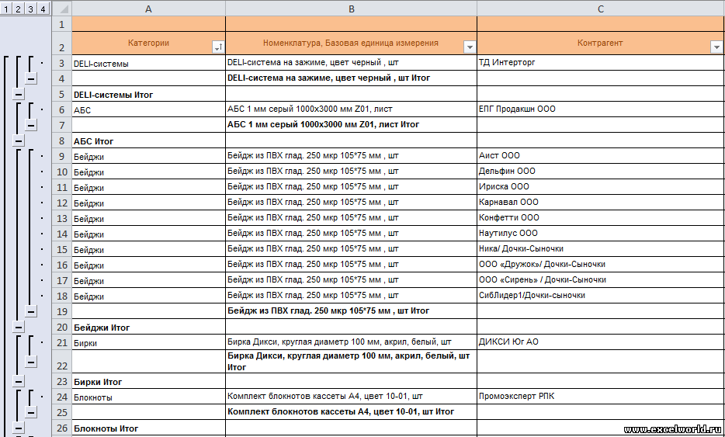Select cell ДИКСИ Юг АО
The image size is (725, 437).
pyautogui.click(x=601, y=342)
